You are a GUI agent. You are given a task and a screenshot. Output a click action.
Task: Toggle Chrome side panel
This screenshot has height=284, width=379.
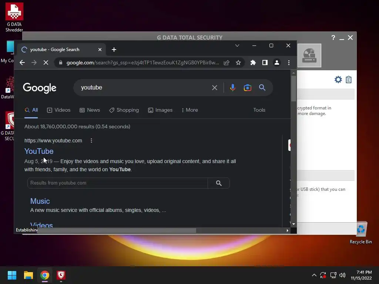click(265, 63)
